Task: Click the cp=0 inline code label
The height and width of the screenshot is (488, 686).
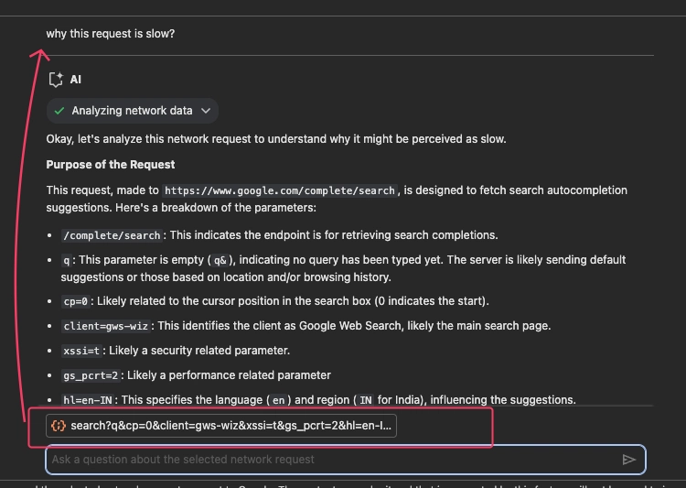Action: point(76,301)
